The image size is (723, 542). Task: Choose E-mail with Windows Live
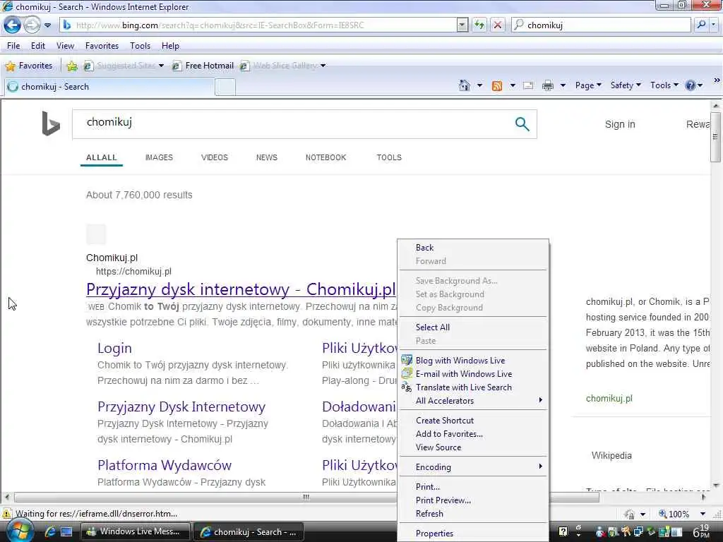point(474,374)
